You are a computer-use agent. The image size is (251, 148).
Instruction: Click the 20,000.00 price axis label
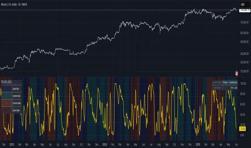(244, 62)
